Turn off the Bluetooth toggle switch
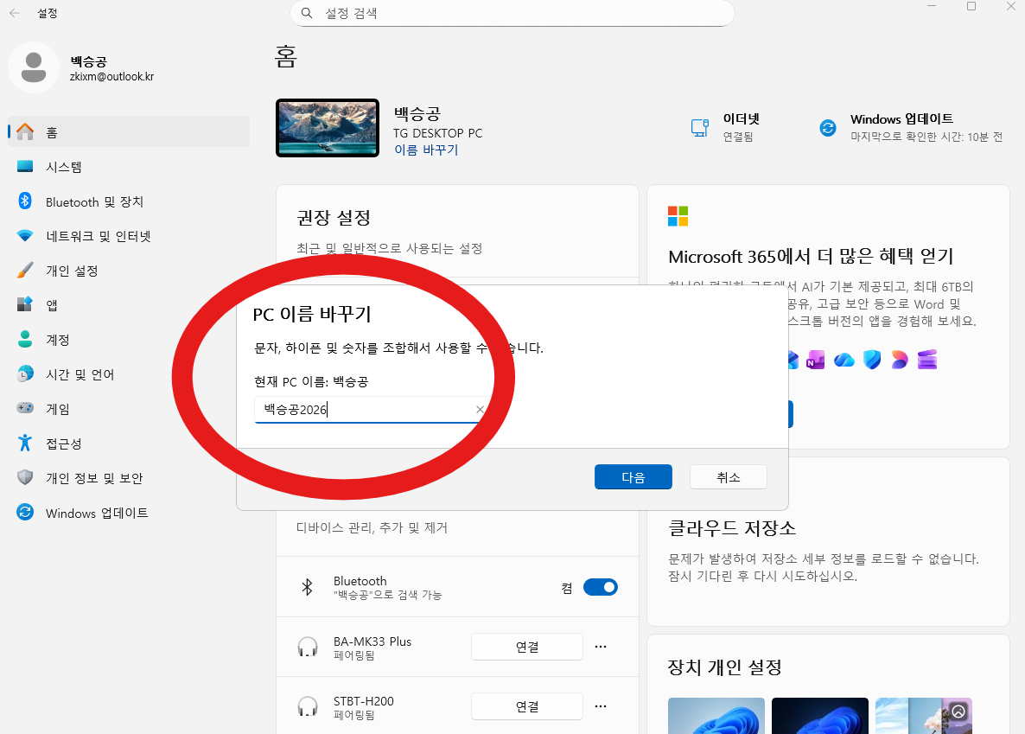The height and width of the screenshot is (734, 1025). tap(600, 588)
